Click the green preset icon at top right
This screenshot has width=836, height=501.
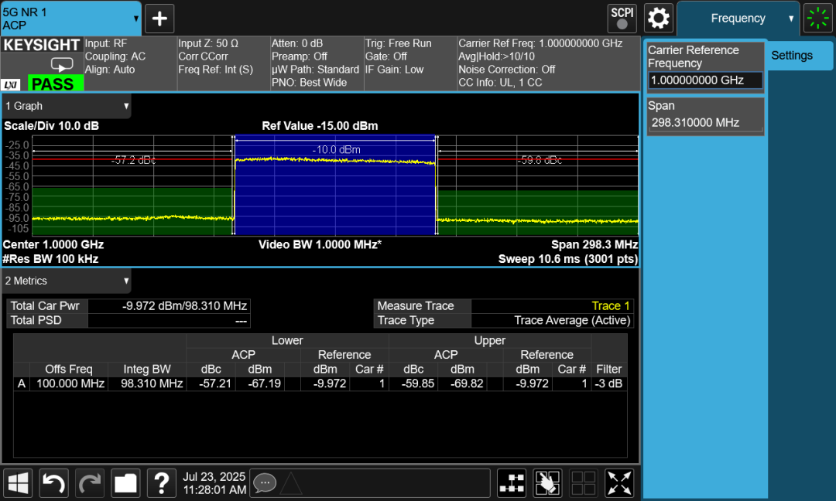click(817, 18)
